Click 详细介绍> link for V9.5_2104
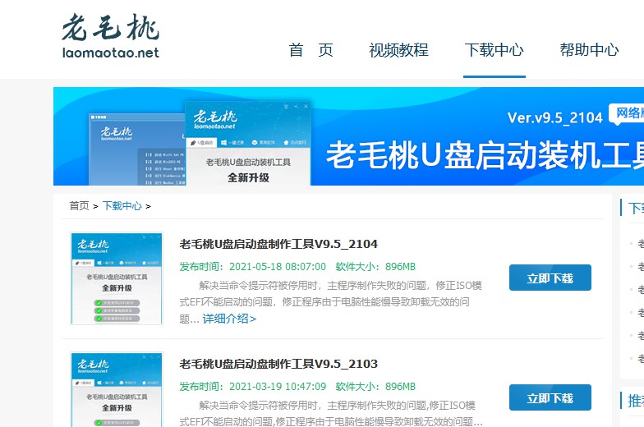The height and width of the screenshot is (427, 644). point(229,319)
